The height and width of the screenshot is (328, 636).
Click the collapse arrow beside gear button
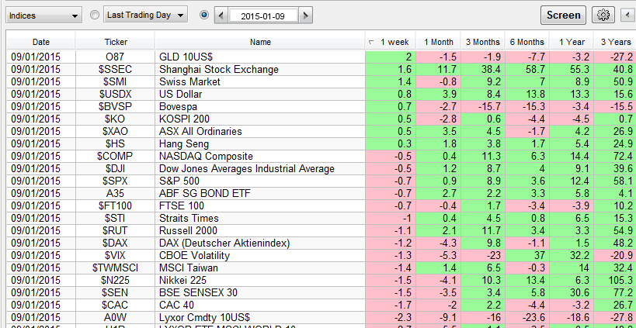[x=627, y=15]
